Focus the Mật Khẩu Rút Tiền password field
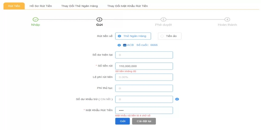 pos(144,110)
